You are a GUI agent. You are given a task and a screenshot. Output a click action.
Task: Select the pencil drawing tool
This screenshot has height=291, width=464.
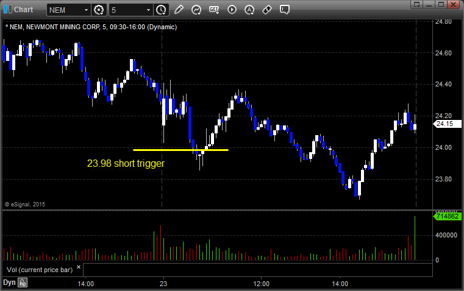point(179,10)
